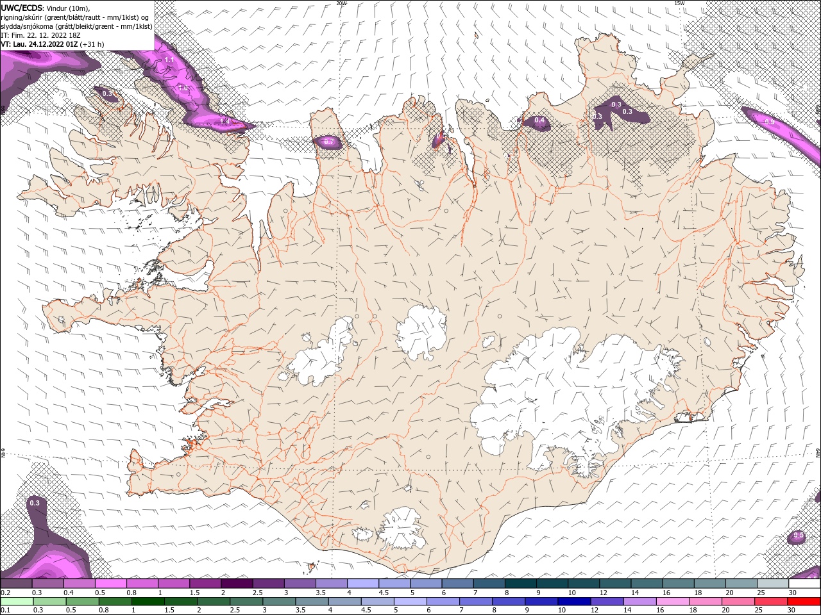This screenshot has width=821, height=615.
Task: Select the 0.7 value on the purple blob
Action: 328,142
